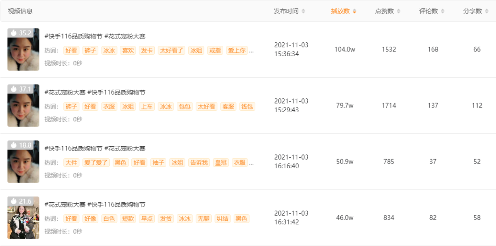Select hot word 早点
The width and height of the screenshot is (496, 246).
(x=147, y=219)
